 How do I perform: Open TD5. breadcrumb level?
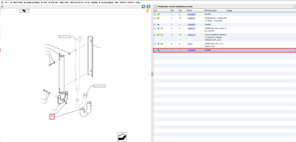46,3
